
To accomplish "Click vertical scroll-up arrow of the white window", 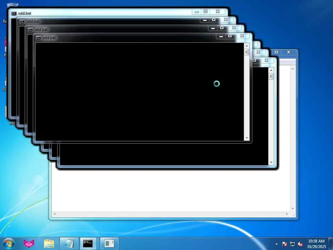I will pos(293,69).
